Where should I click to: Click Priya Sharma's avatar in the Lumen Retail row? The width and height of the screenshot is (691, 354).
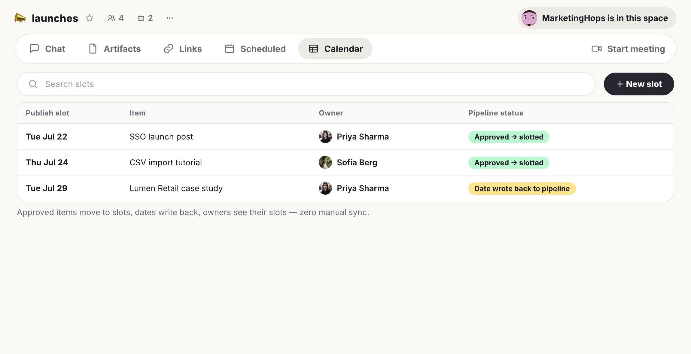325,188
